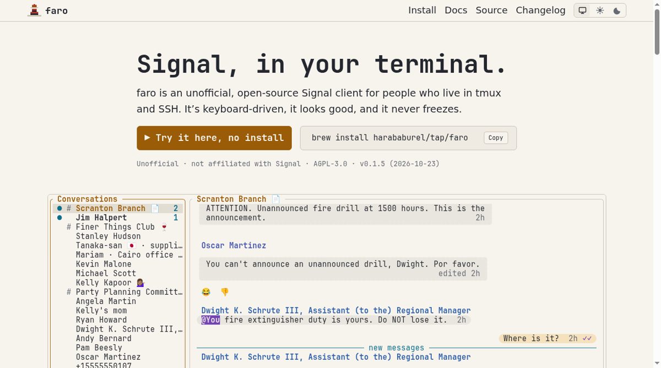Screen dimensions: 661x368
Task: Open the Kelly's mom conversation
Action: pyautogui.click(x=119, y=311)
